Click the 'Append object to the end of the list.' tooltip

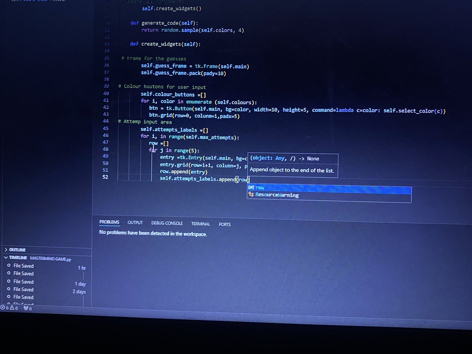tap(291, 170)
